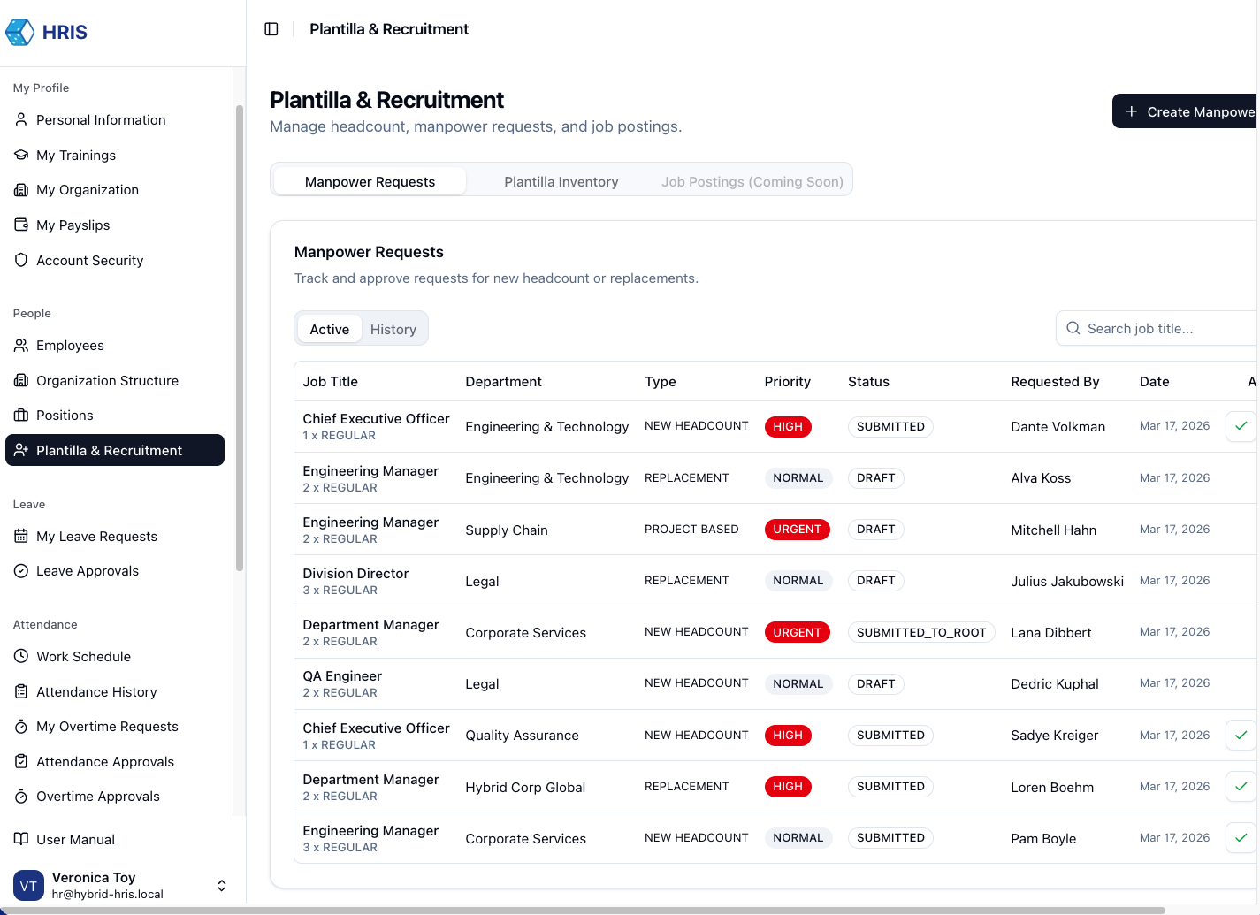Open My Trainings graduation cap icon
Viewport: 1260px width, 915px height.
[21, 155]
